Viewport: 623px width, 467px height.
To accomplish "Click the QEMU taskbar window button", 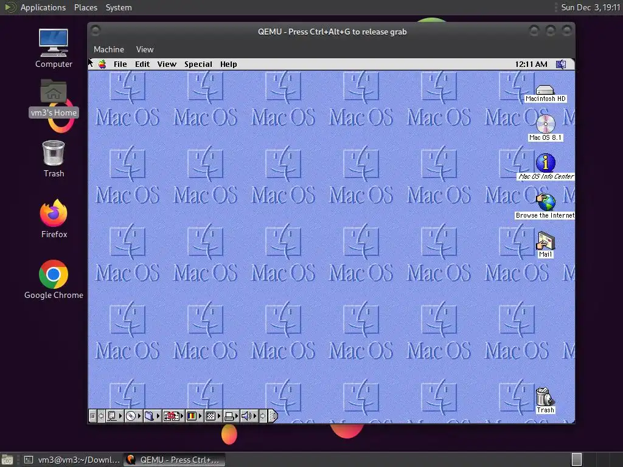I will [x=174, y=460].
